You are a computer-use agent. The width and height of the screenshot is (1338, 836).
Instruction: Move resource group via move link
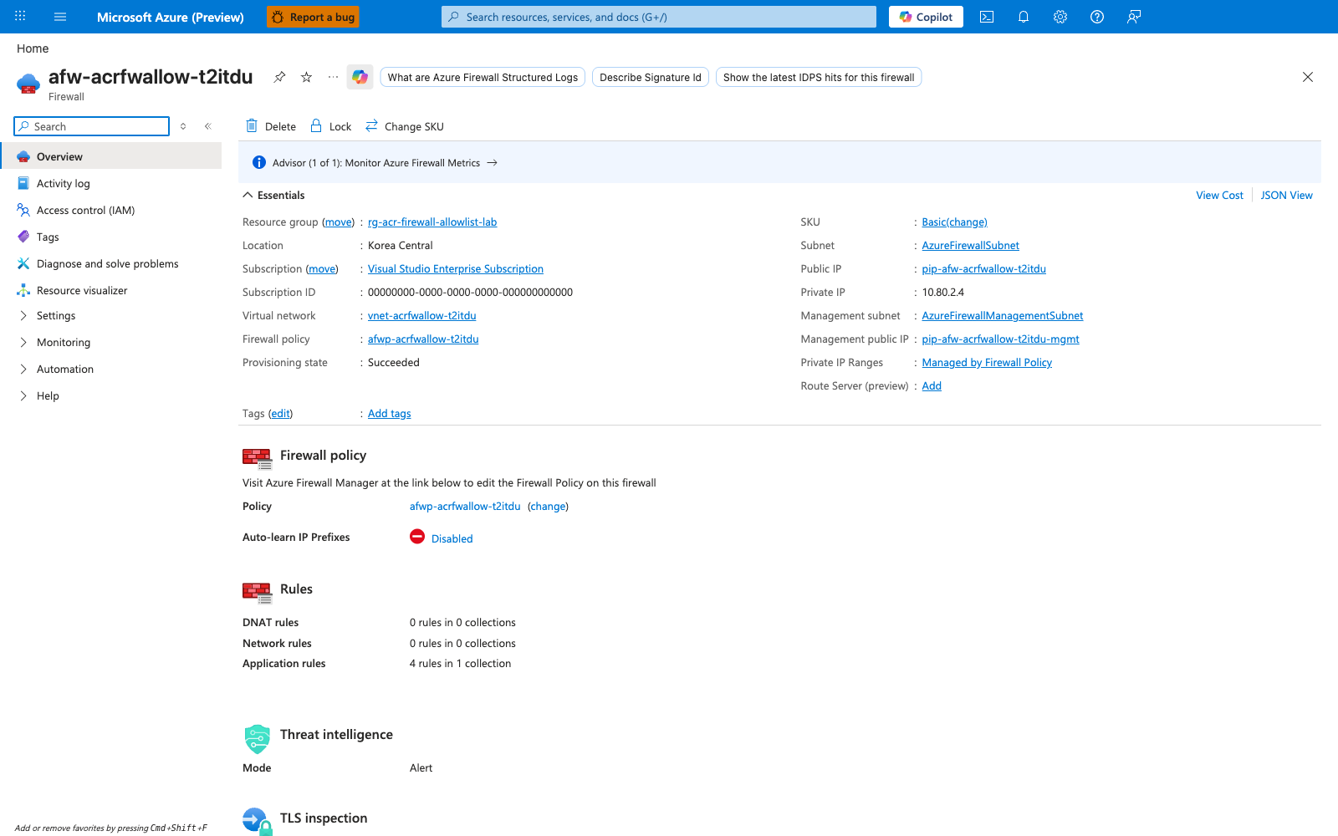(x=339, y=222)
